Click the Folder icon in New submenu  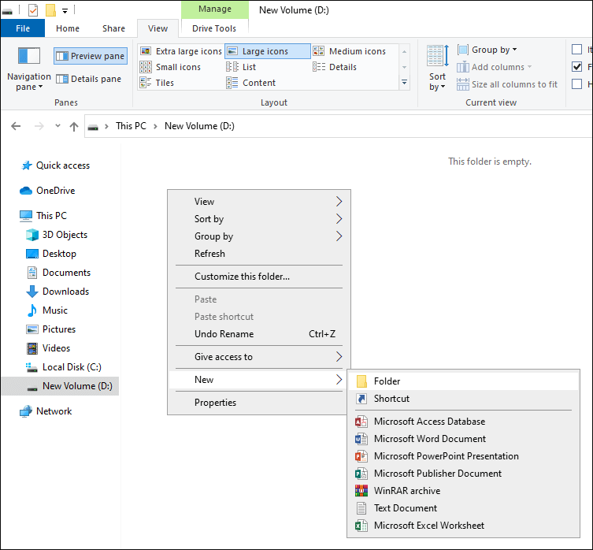point(361,381)
